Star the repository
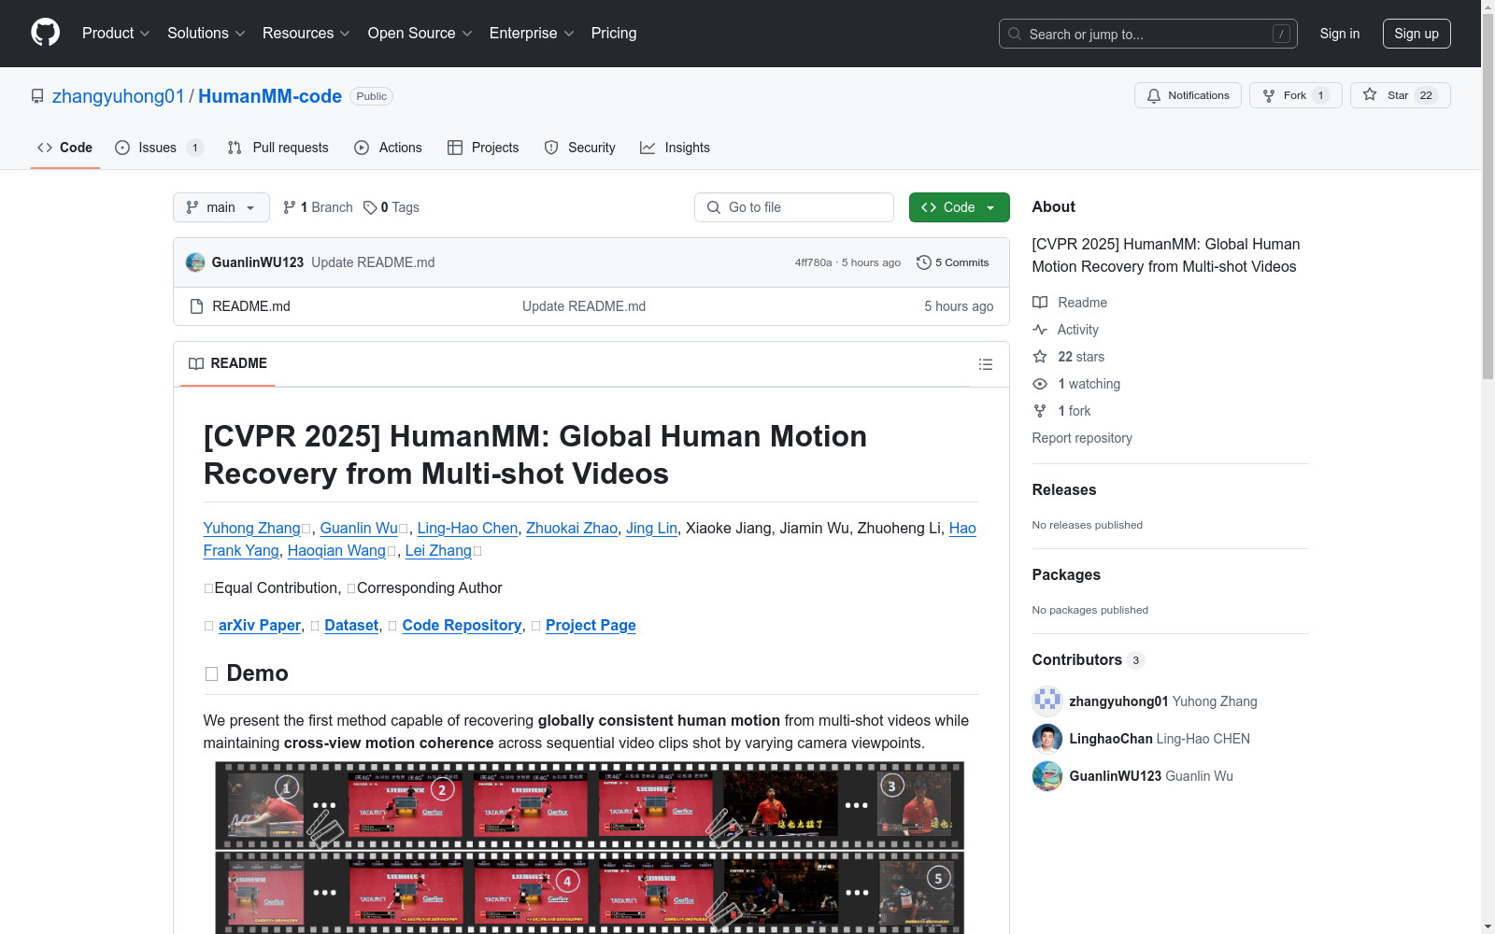The image size is (1495, 934). click(x=1400, y=95)
